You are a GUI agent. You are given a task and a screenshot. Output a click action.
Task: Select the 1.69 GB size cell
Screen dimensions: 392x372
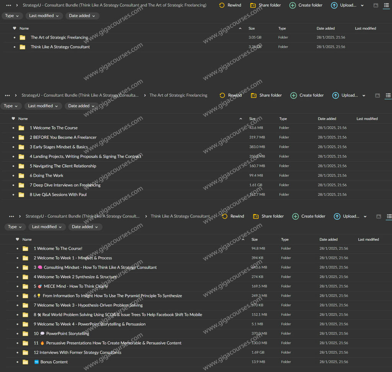point(258,353)
